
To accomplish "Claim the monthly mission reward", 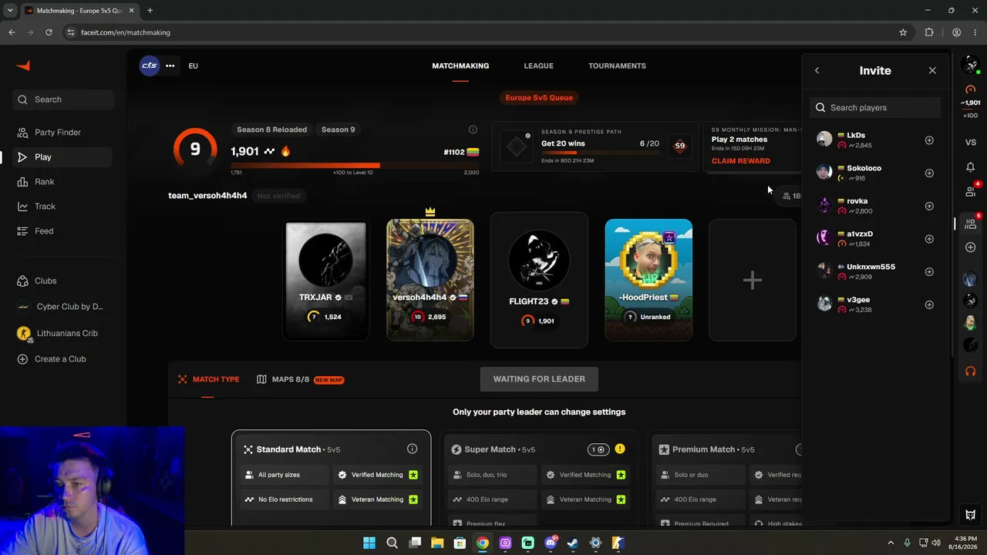I will pos(740,161).
